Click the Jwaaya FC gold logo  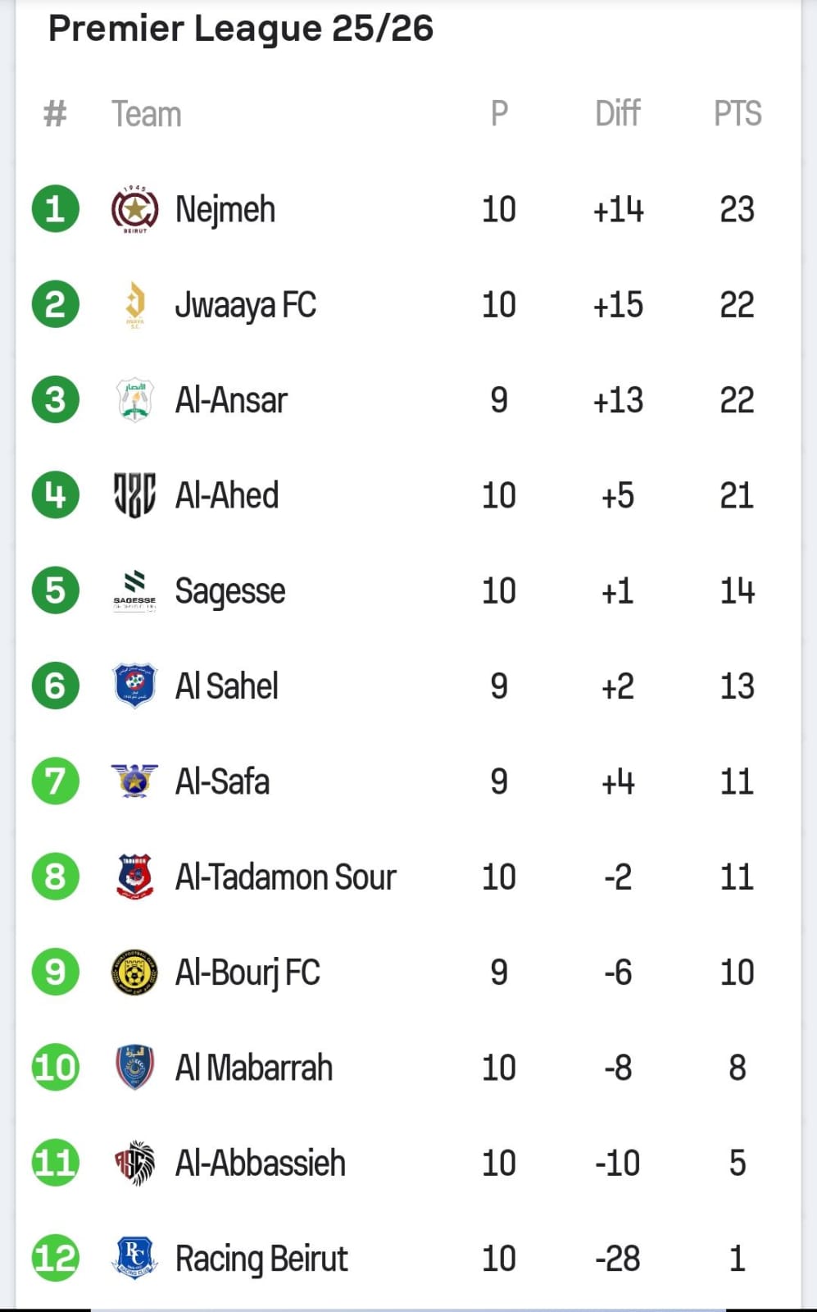[134, 305]
